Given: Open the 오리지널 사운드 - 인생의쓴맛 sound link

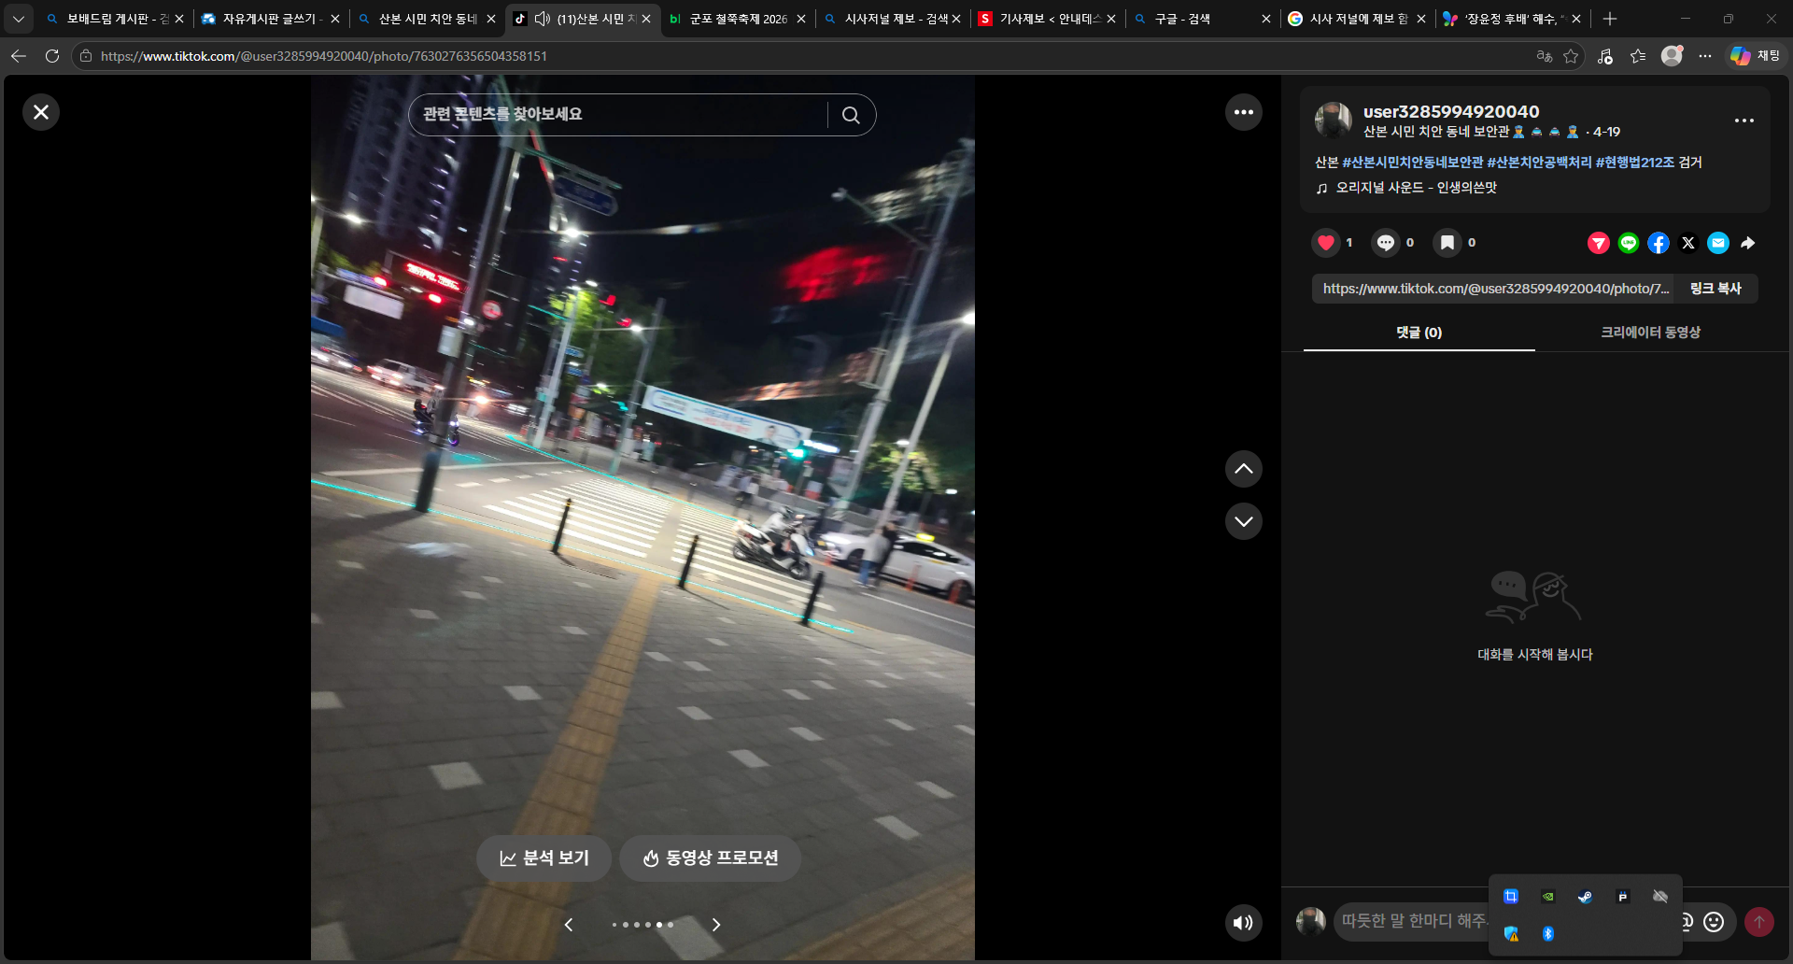Looking at the screenshot, I should click(x=1416, y=188).
